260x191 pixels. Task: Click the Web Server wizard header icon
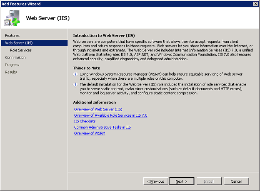point(12,18)
